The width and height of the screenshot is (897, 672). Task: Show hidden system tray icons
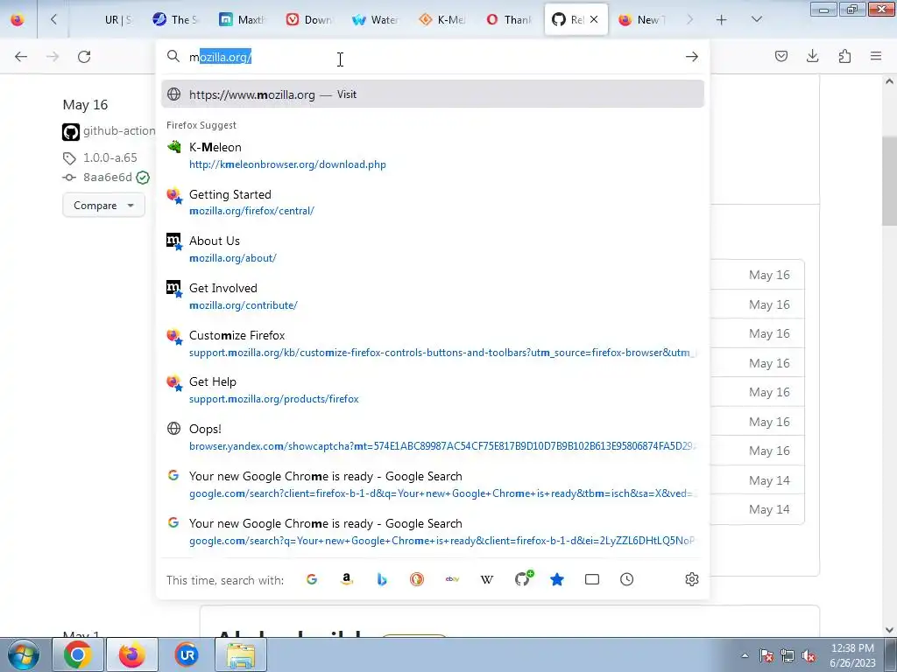(x=745, y=655)
